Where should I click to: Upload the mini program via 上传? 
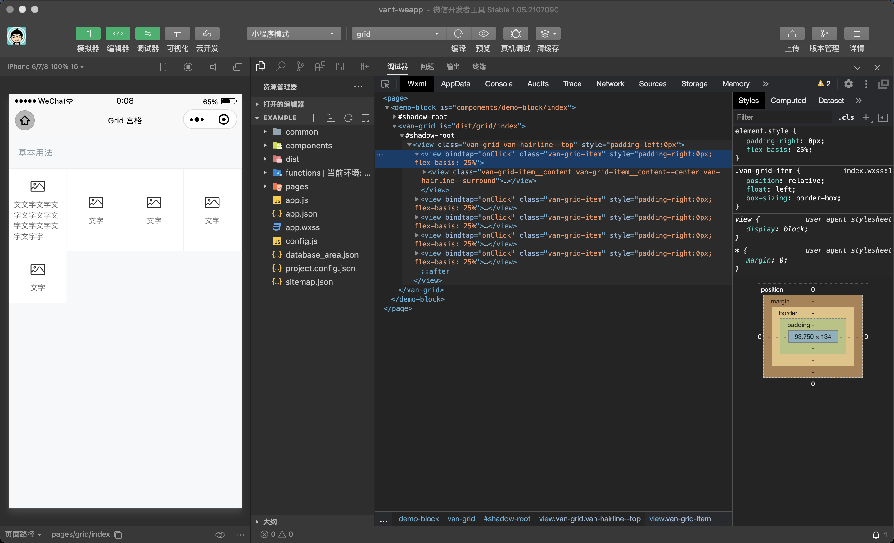pyautogui.click(x=792, y=34)
